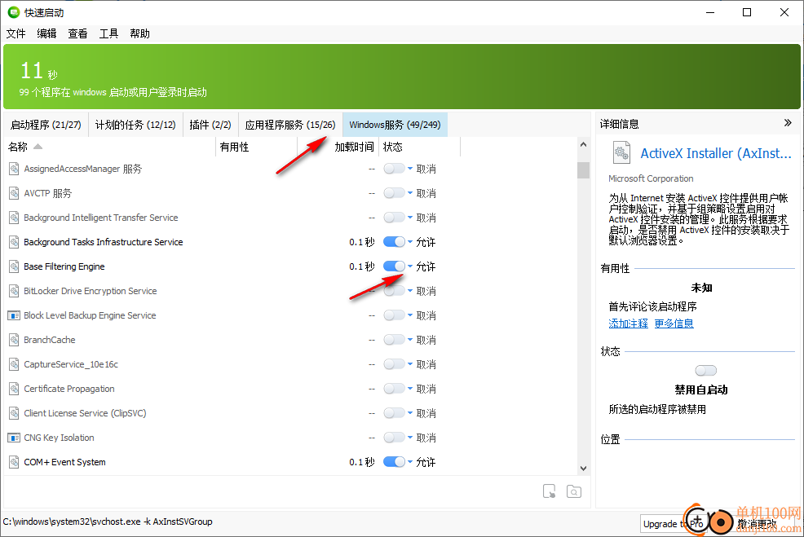This screenshot has height=537, width=804.
Task: Open status dropdown for BitLocker Drive Encryption
Action: coord(410,291)
